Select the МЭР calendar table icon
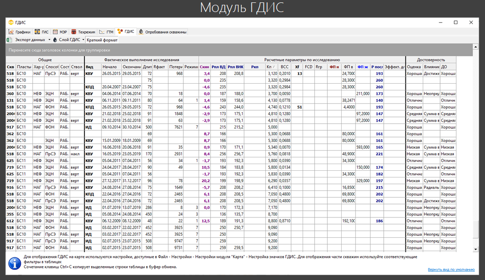485x280 pixels. click(x=55, y=32)
